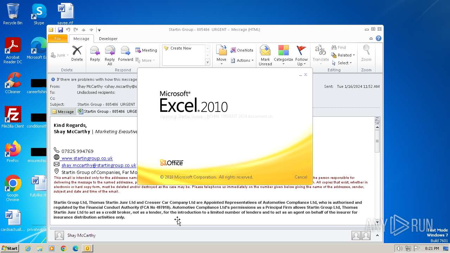450x253 pixels.
Task: Launch FileZilla Client shortcut
Action: coord(13,117)
